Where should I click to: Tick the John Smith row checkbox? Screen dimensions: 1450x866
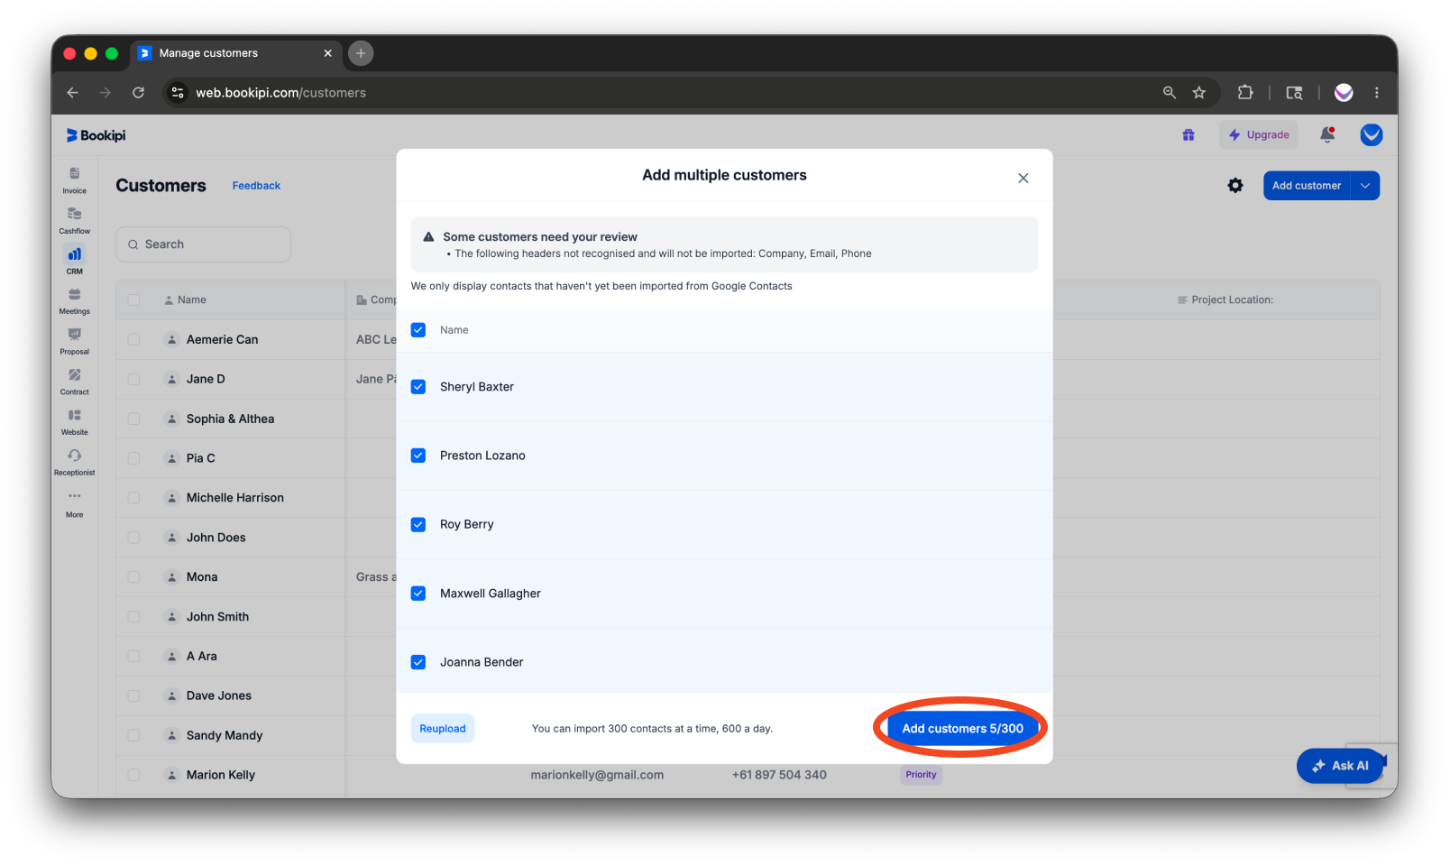click(x=133, y=616)
